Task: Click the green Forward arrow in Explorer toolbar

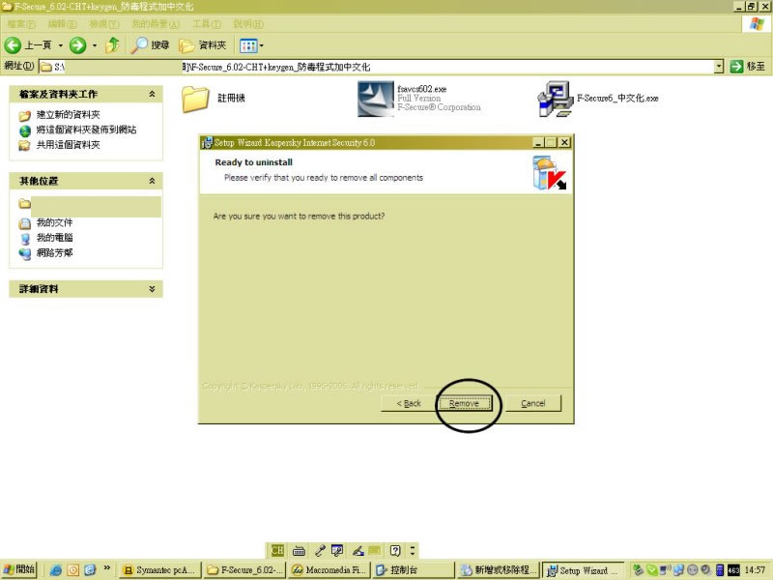Action: click(x=77, y=45)
